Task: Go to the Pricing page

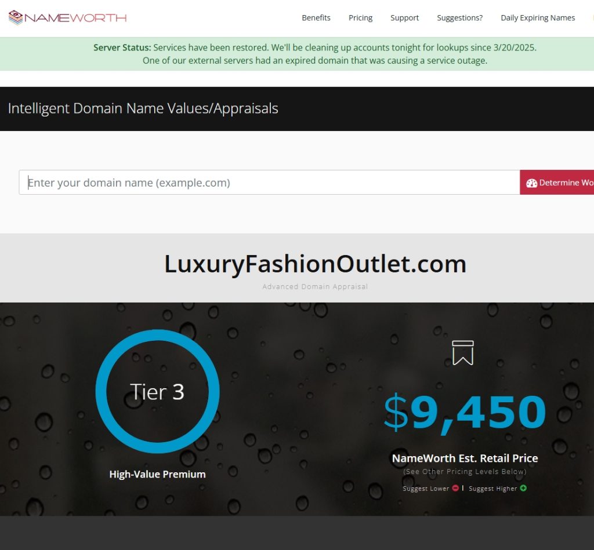Action: pyautogui.click(x=360, y=18)
